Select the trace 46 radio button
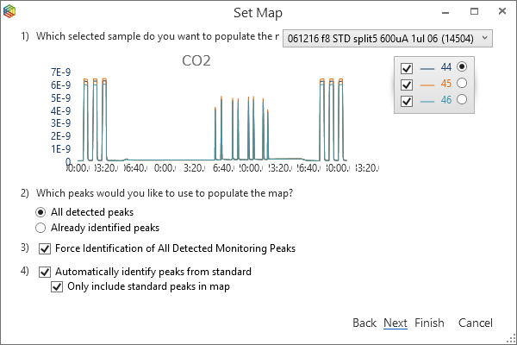The image size is (517, 345). pyautogui.click(x=463, y=101)
